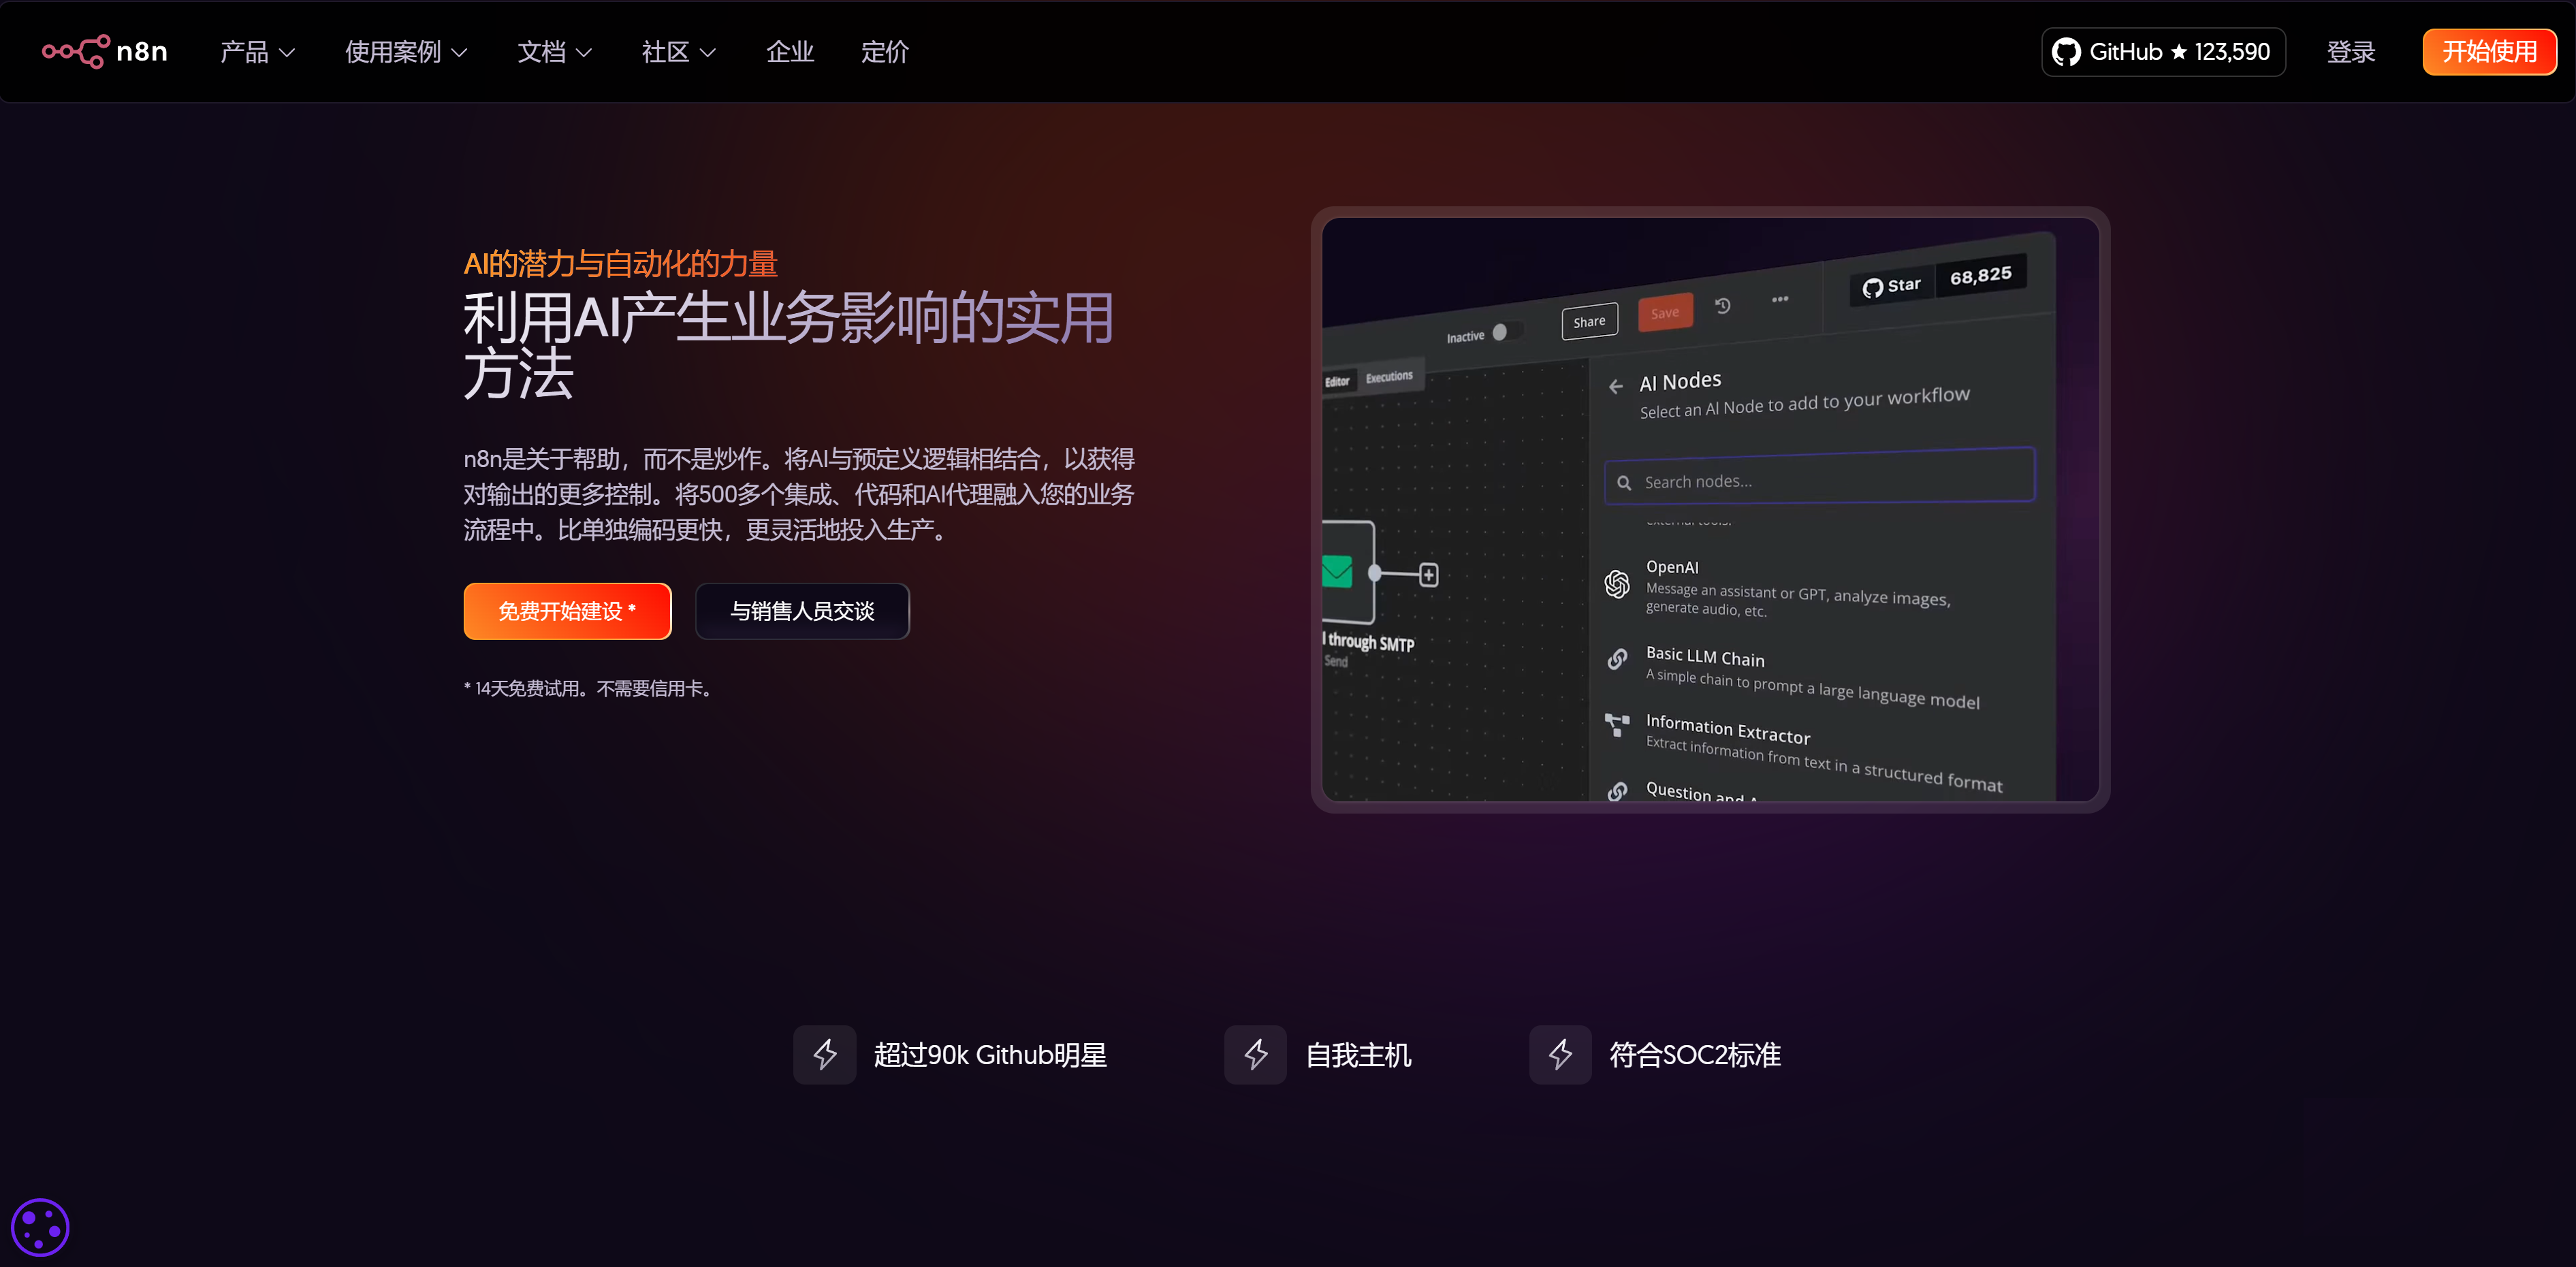Select the Basic LLM Chain icon
The image size is (2576, 1267).
coord(1617,658)
